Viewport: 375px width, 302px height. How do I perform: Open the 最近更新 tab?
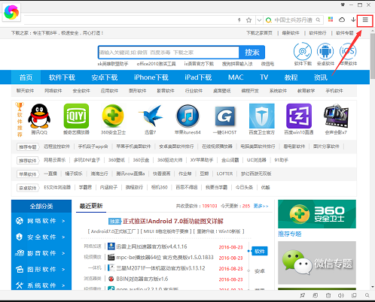pos(91,206)
